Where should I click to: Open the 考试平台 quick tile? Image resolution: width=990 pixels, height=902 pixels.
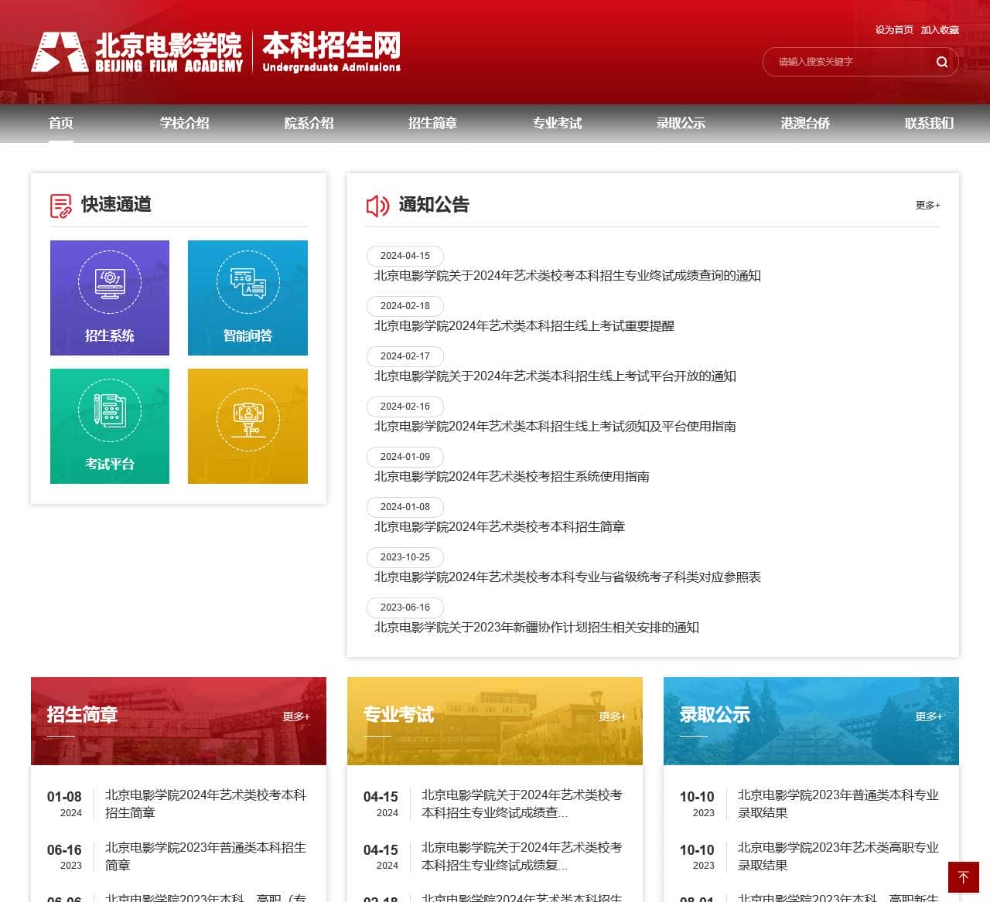[110, 426]
